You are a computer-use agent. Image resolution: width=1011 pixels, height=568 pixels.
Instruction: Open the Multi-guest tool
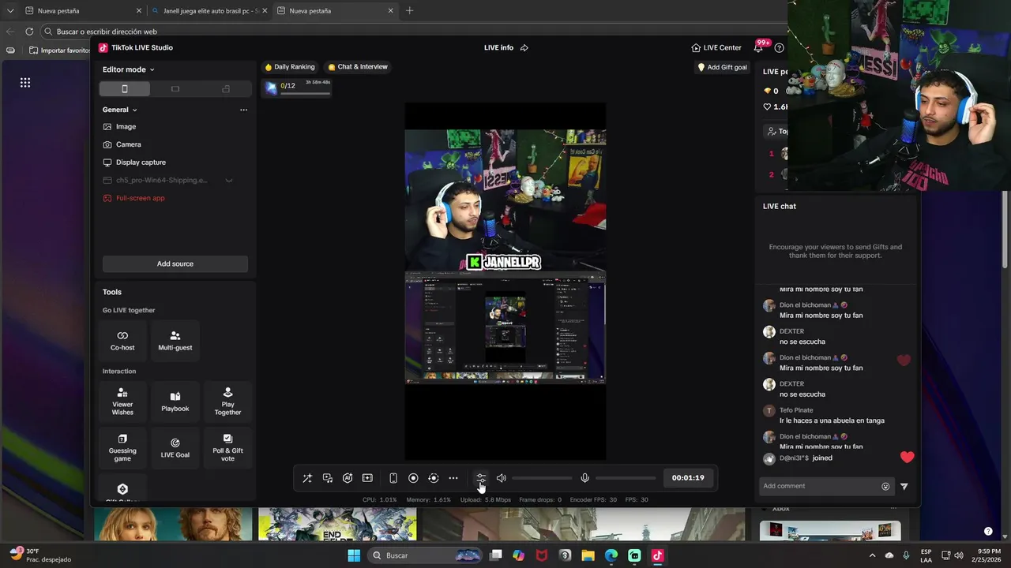click(x=175, y=341)
